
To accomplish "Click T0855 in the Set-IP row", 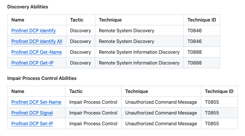I will (x=212, y=124).
